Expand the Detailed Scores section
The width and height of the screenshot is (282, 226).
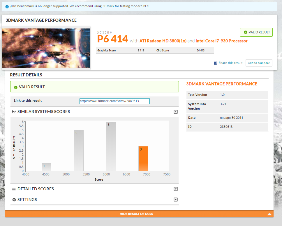(x=176, y=189)
